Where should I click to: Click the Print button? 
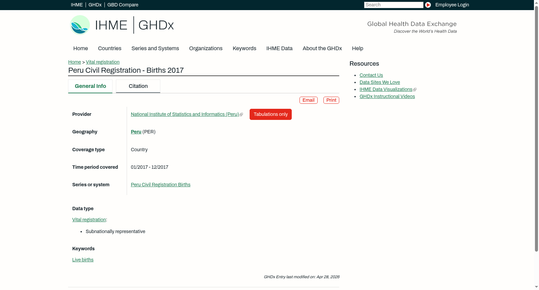pos(331,100)
